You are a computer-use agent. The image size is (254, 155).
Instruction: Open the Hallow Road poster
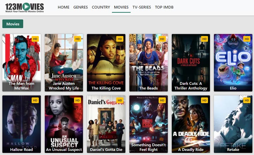[22, 124]
